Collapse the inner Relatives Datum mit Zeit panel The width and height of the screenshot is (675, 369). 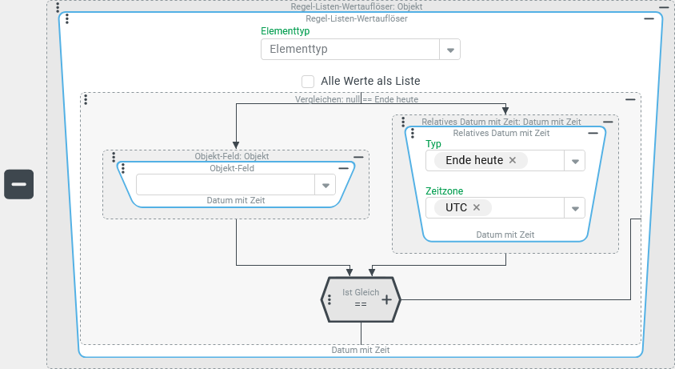click(x=593, y=133)
